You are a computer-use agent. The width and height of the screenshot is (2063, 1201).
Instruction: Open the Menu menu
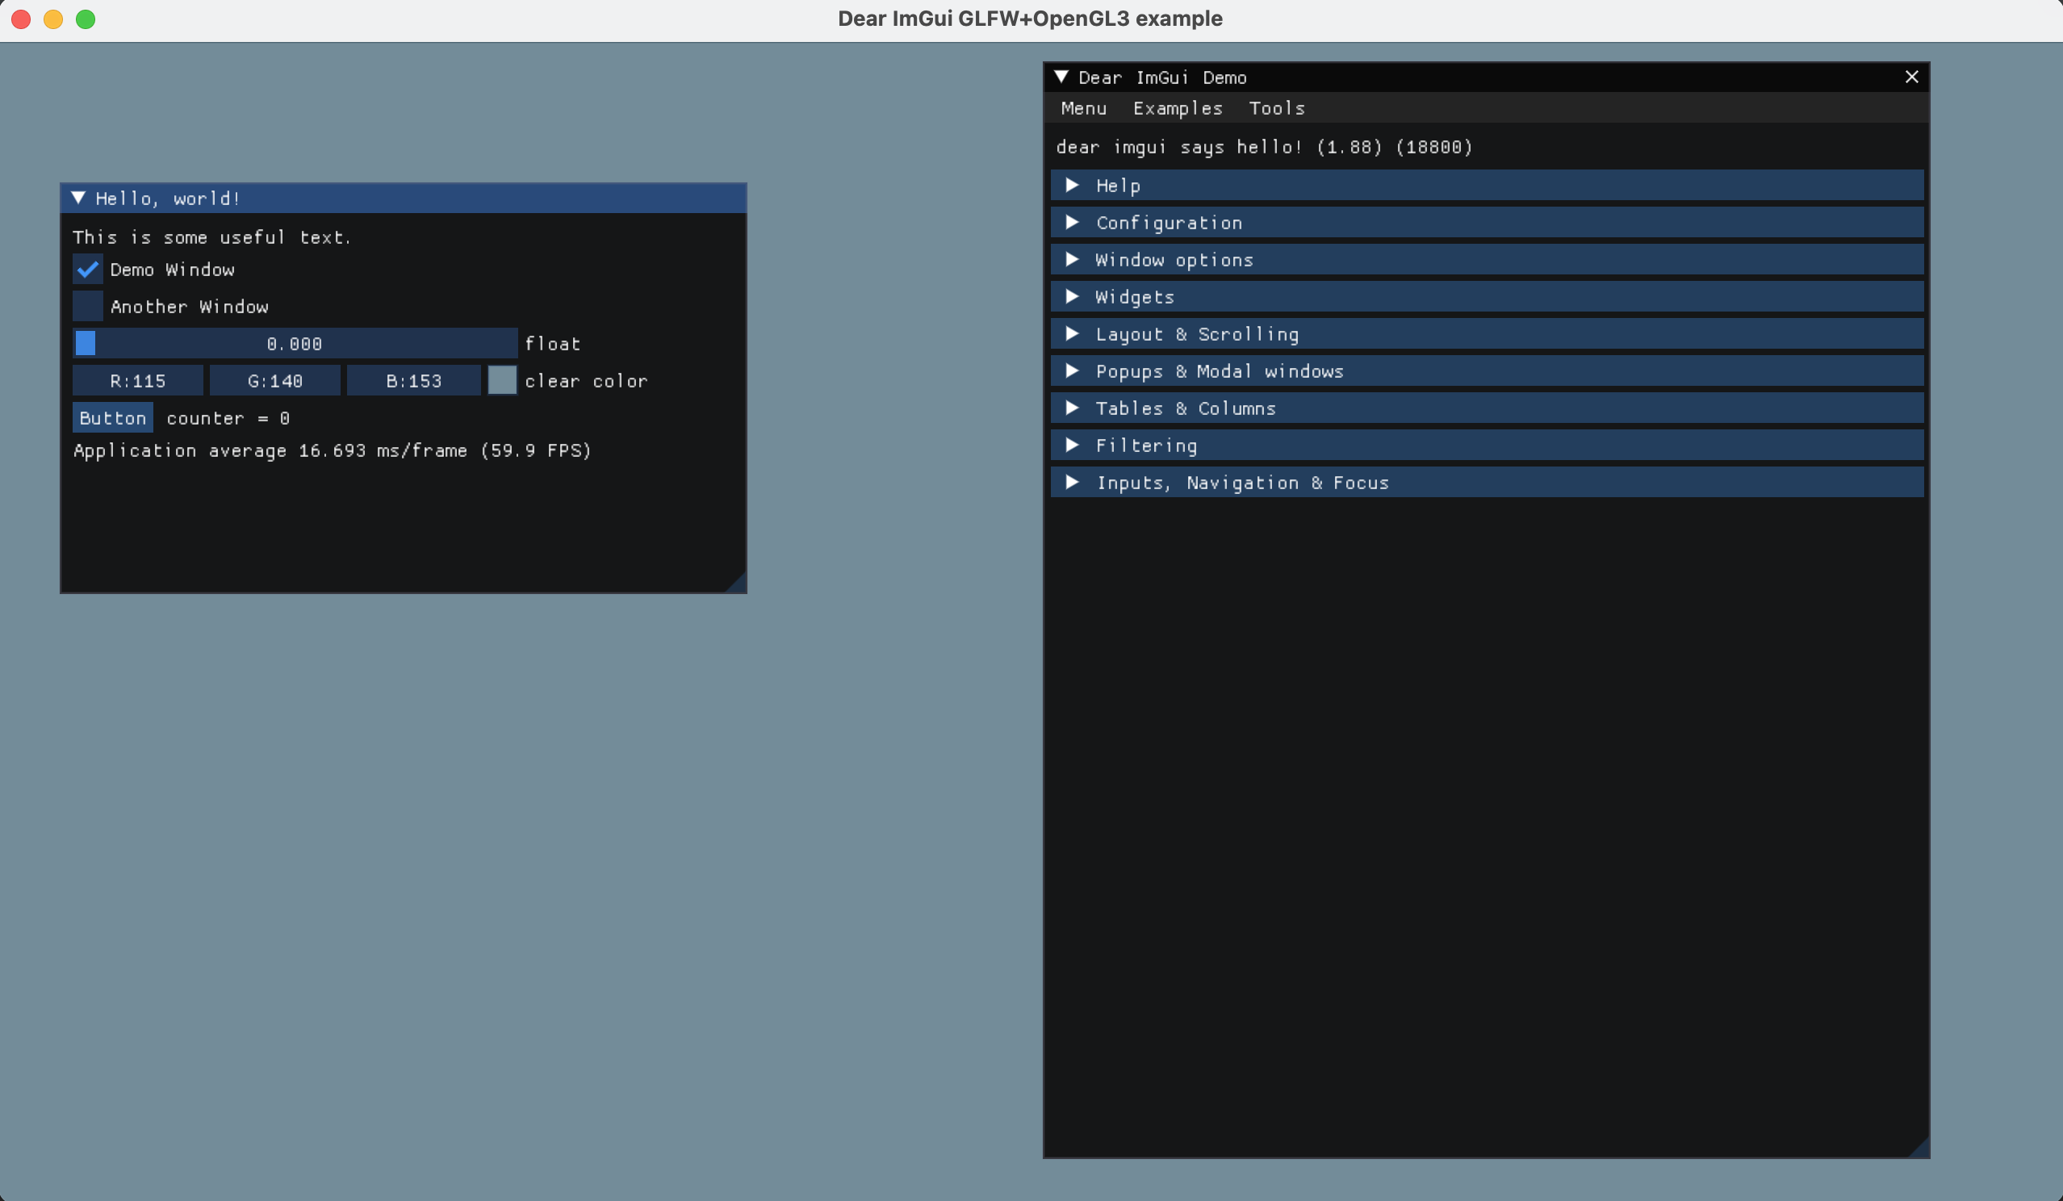point(1084,108)
